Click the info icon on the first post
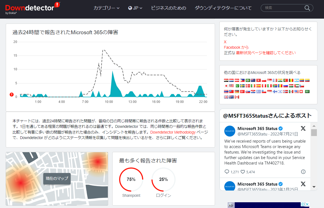This screenshot has height=208, width=324. coord(303,172)
